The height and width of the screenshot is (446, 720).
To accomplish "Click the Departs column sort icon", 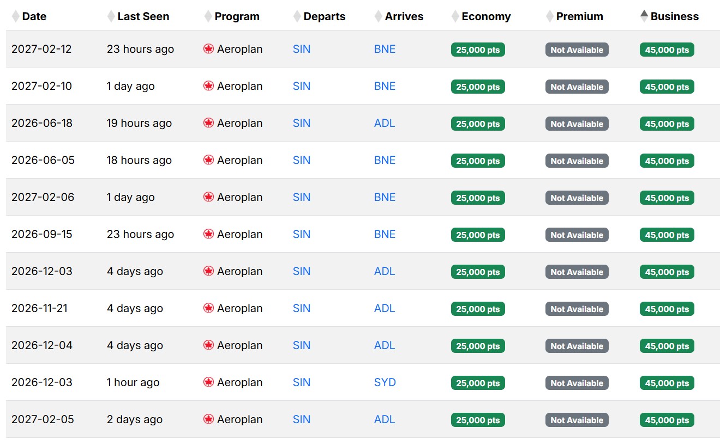I will 297,16.
